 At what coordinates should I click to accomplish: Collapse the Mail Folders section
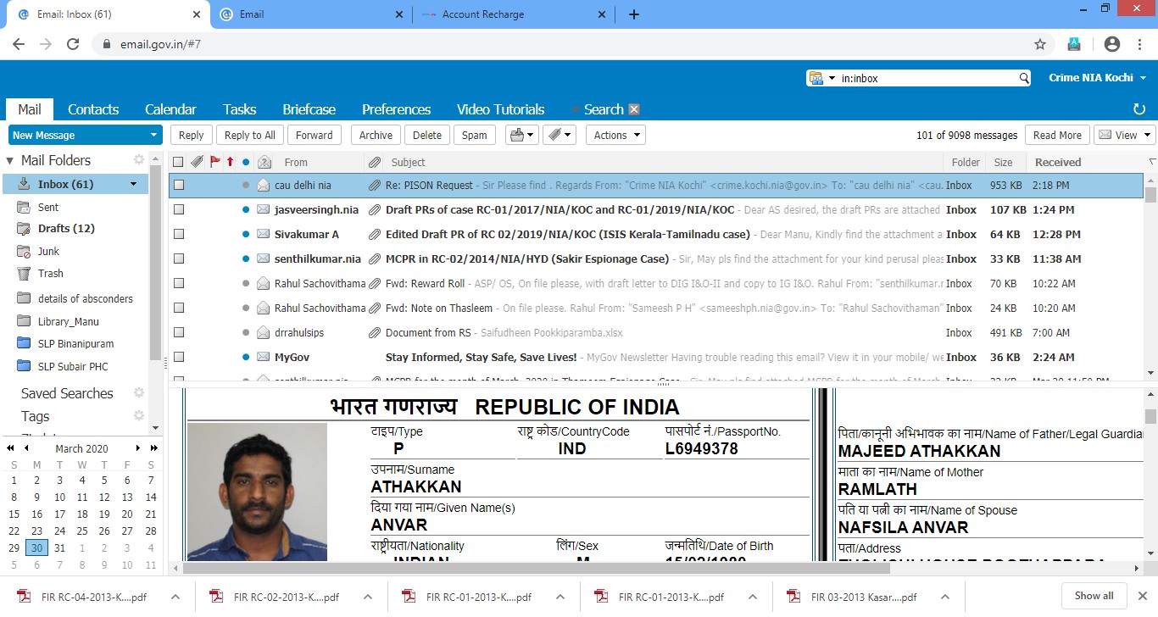pyautogui.click(x=10, y=160)
